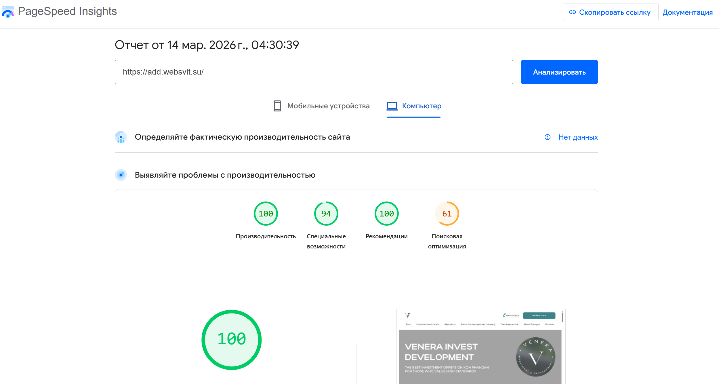Click the Поисковая оптимизация 61 score gauge

click(447, 214)
